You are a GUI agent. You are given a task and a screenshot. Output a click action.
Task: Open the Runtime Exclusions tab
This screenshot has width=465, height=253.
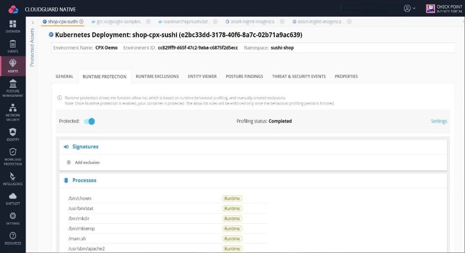tap(157, 76)
